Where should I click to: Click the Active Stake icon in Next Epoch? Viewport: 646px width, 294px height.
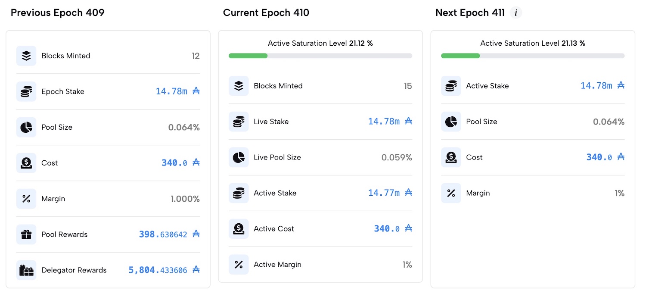[x=451, y=86]
